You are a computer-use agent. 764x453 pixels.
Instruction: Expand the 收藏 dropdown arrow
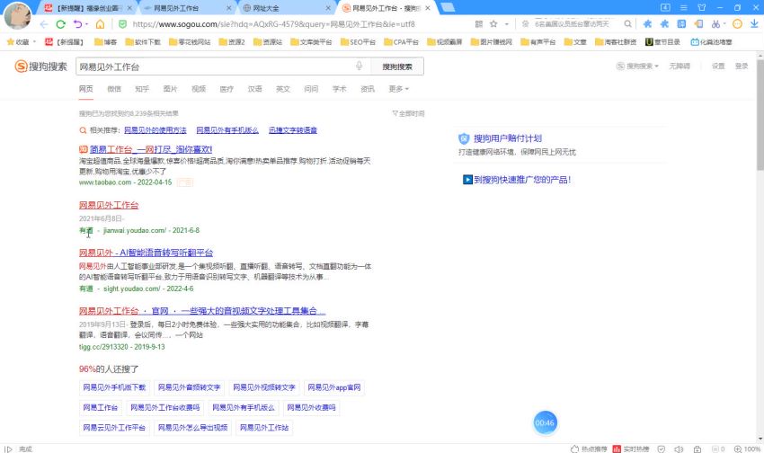click(34, 42)
